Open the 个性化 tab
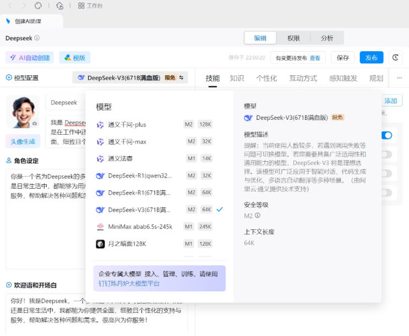The image size is (409, 336). click(x=266, y=78)
